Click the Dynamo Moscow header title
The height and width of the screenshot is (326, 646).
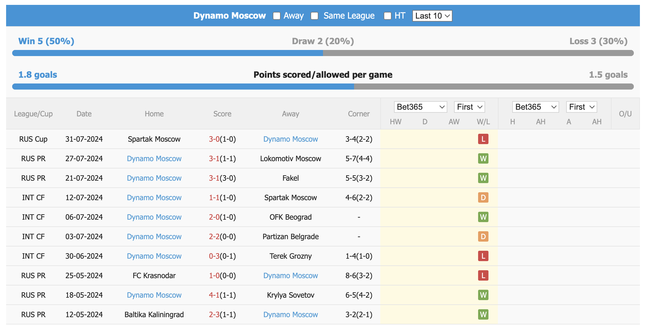pos(230,16)
